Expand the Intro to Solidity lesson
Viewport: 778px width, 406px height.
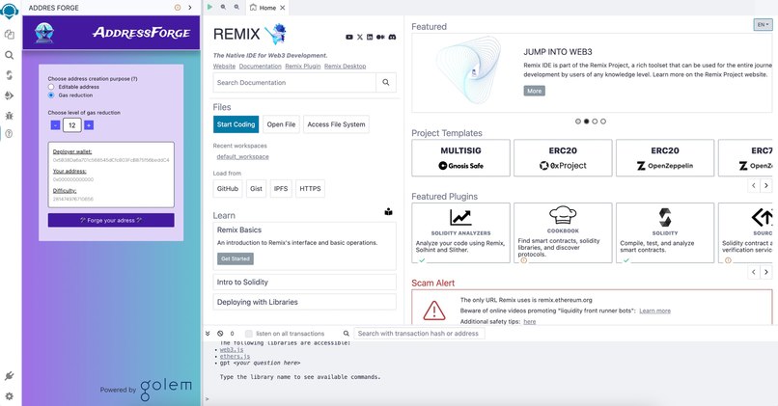click(x=305, y=282)
